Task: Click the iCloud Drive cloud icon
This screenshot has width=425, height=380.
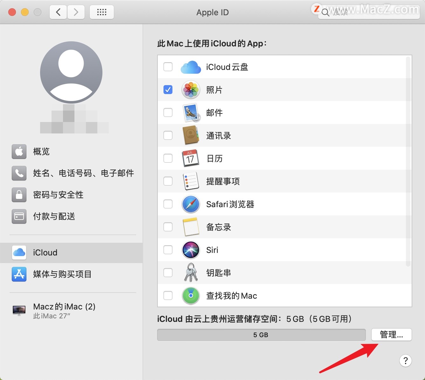Action: coord(191,67)
